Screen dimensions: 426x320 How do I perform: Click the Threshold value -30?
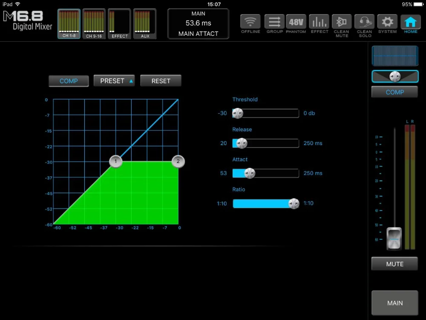[x=222, y=113]
